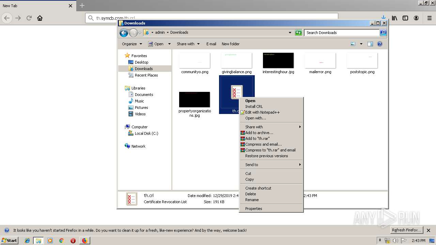Choose Add to archive… option
The height and width of the screenshot is (245, 436).
tap(271, 133)
